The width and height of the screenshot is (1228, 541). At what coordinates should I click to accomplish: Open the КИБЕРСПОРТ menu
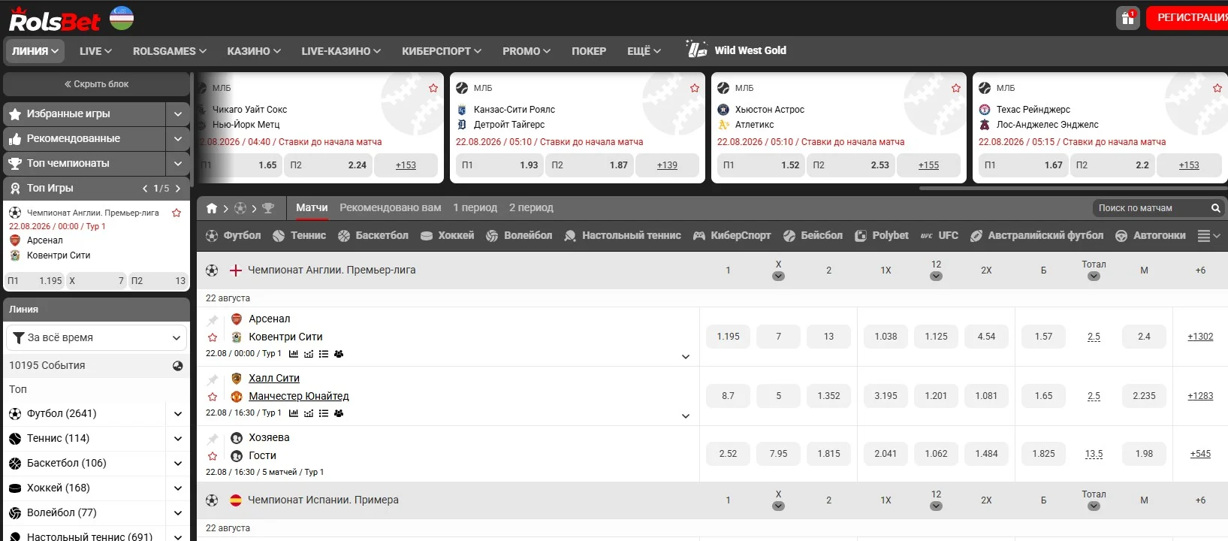click(x=442, y=51)
